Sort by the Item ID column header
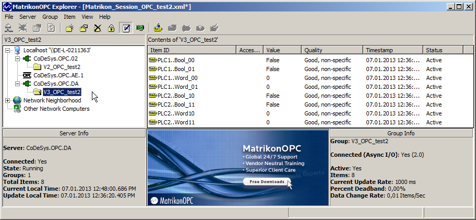Image resolution: width=476 pixels, height=220 pixels. pyautogui.click(x=192, y=50)
